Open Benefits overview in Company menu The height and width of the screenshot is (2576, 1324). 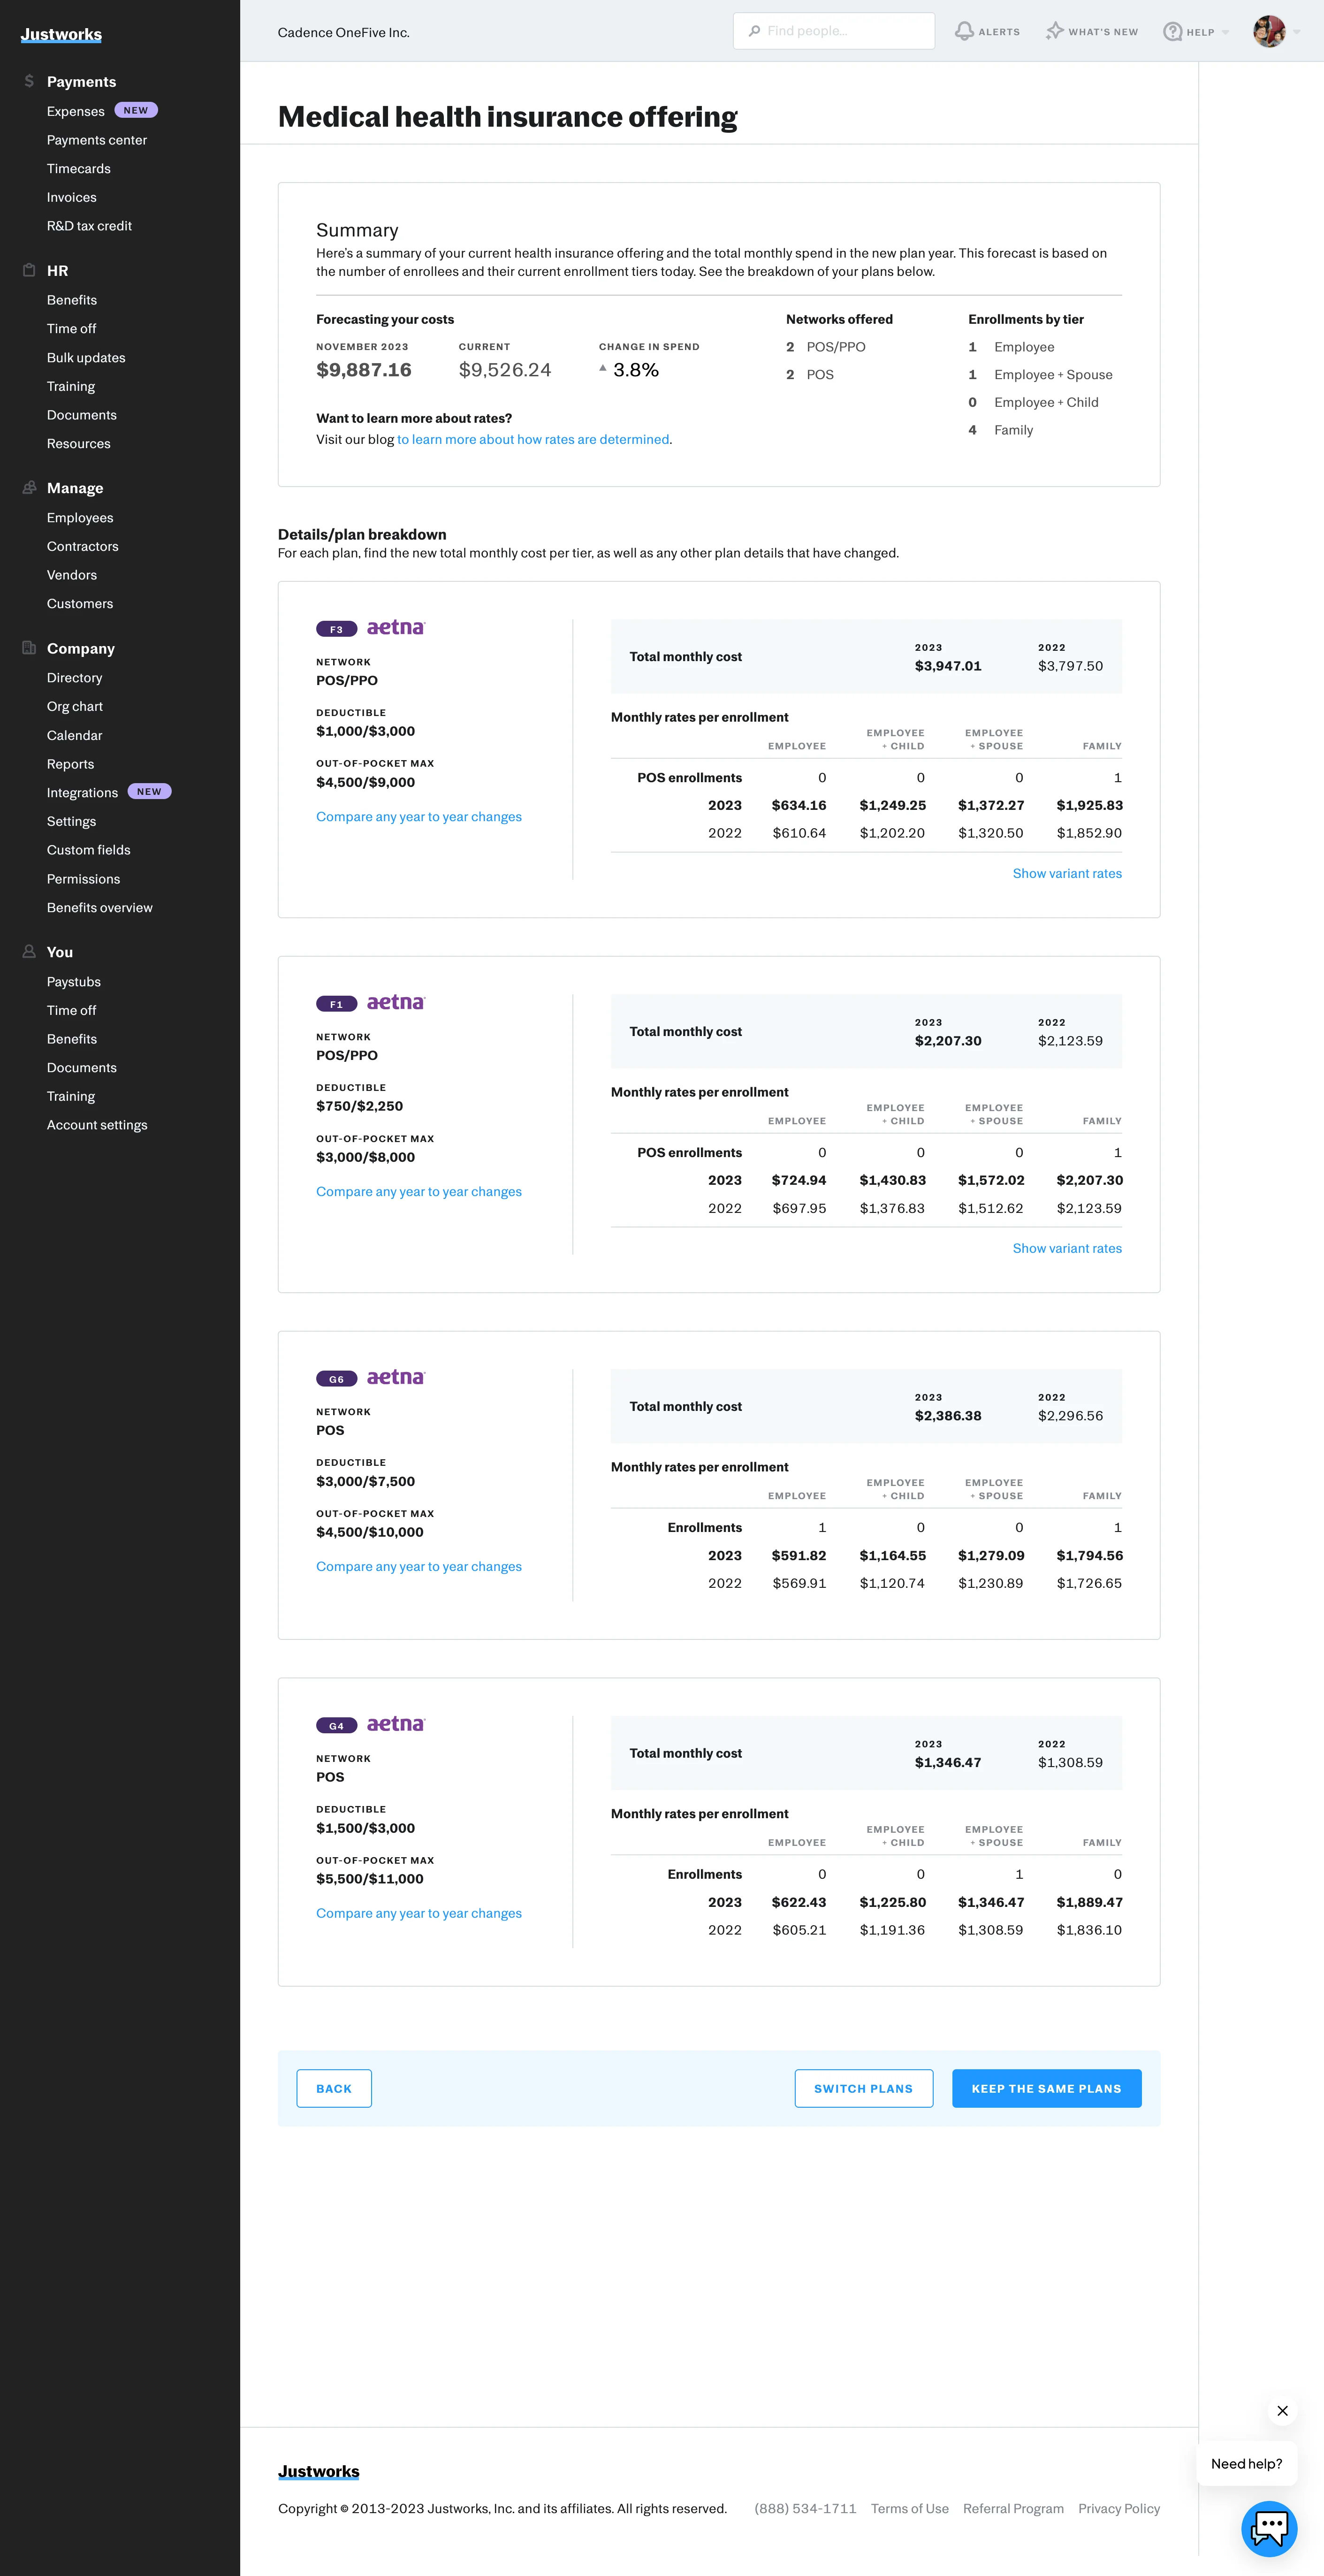click(99, 907)
